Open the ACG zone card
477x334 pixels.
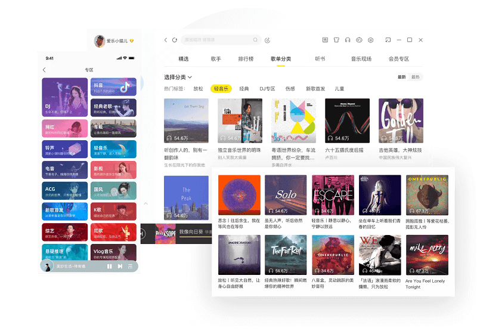[65, 190]
